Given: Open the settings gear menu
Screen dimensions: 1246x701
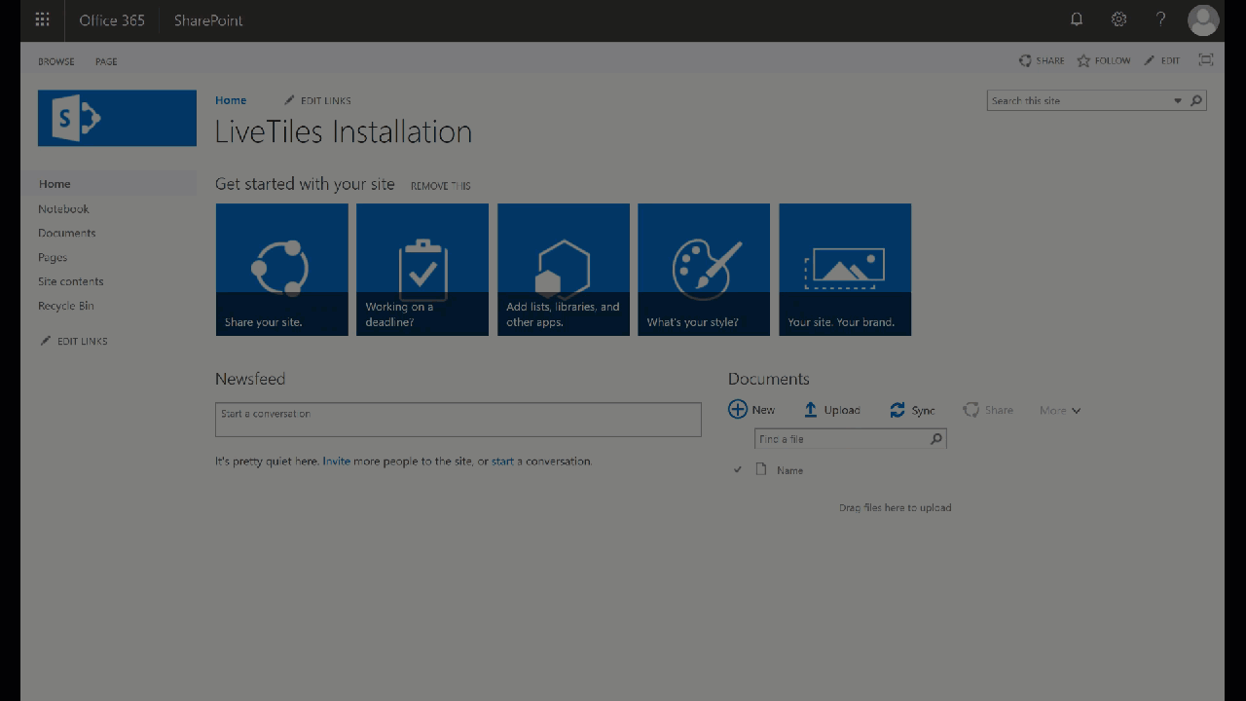Looking at the screenshot, I should coord(1118,19).
